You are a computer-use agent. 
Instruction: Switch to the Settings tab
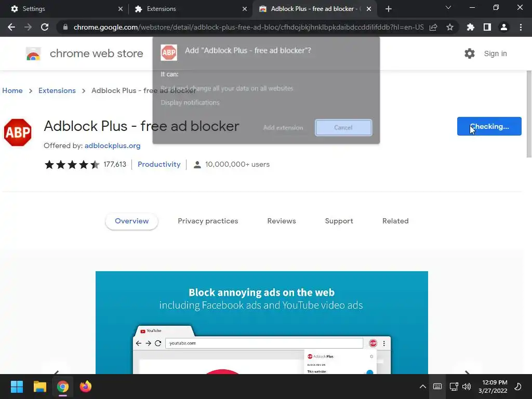(x=64, y=9)
